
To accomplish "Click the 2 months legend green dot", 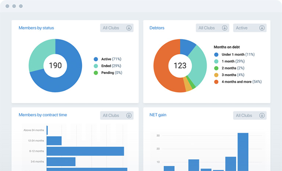I will point(216,68).
